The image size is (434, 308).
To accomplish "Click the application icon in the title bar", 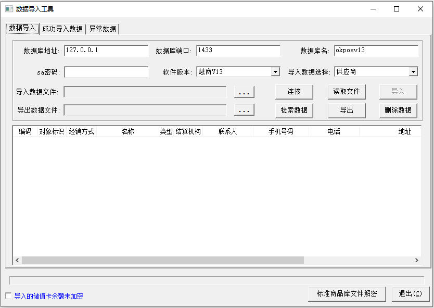I will click(7, 8).
